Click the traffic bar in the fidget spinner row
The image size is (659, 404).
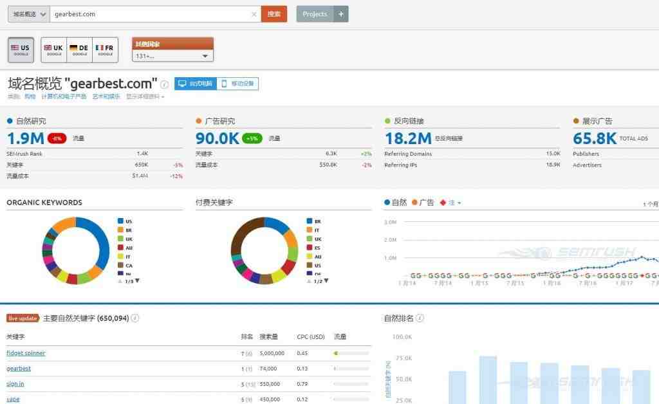351,353
